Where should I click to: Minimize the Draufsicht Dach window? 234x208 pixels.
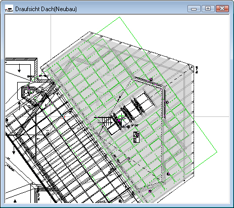click(x=194, y=9)
